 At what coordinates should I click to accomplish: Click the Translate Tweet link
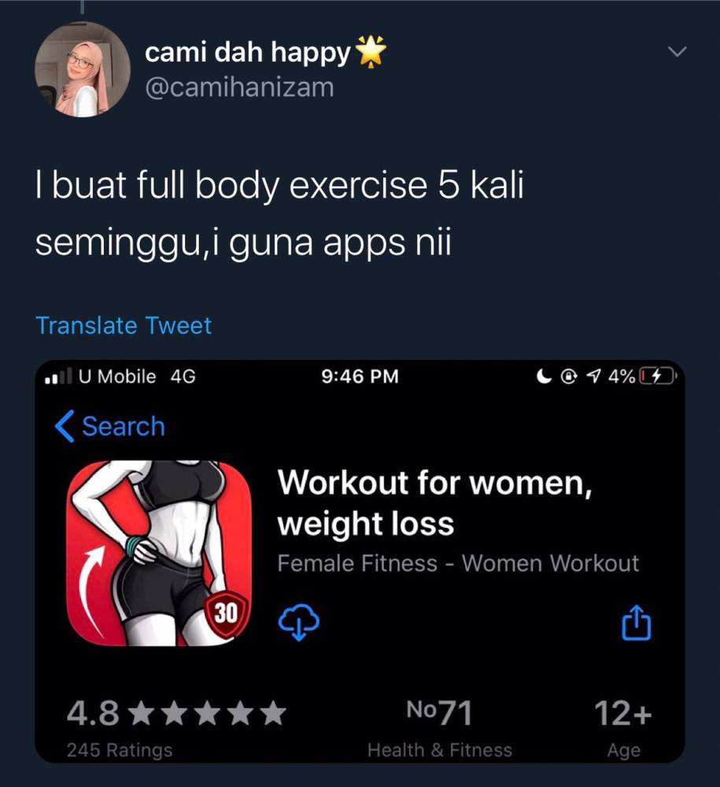pos(124,325)
